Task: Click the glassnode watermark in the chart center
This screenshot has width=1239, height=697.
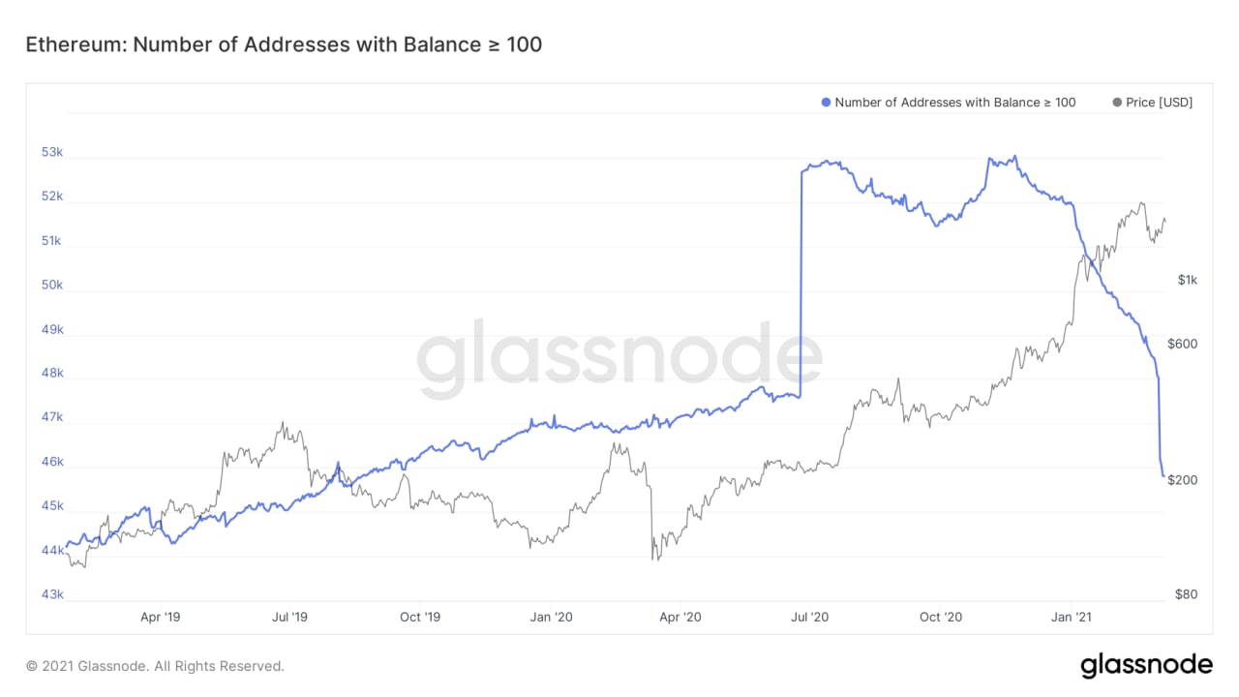Action: [x=619, y=360]
